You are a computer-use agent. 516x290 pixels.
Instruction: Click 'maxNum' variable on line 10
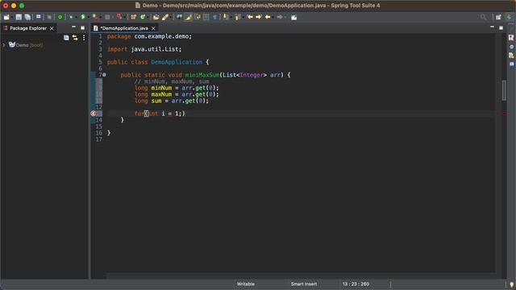pyautogui.click(x=161, y=94)
